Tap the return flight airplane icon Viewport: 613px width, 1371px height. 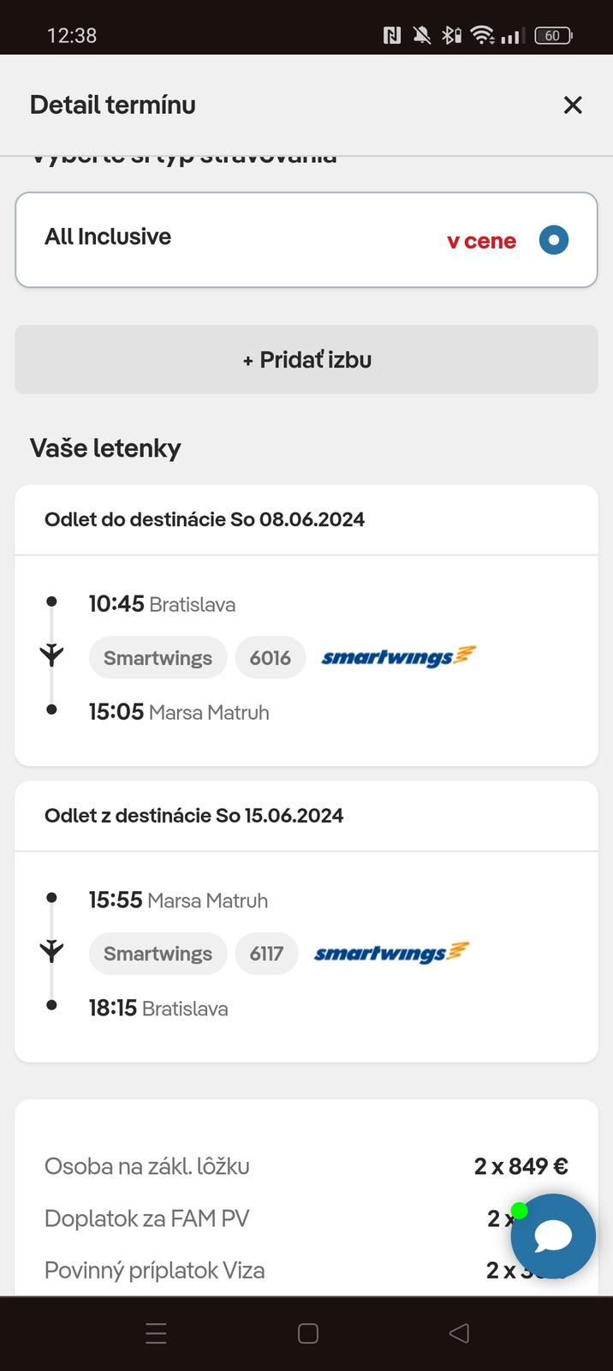click(51, 951)
